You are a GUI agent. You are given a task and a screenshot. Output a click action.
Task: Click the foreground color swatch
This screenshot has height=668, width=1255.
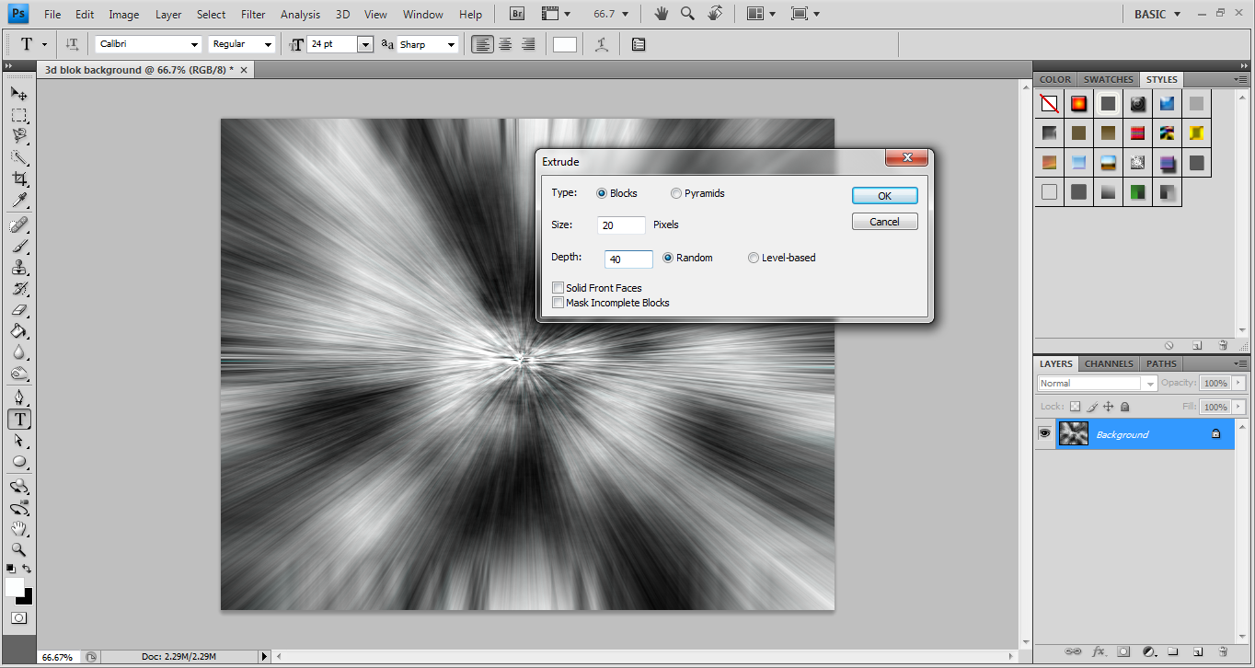(15, 586)
